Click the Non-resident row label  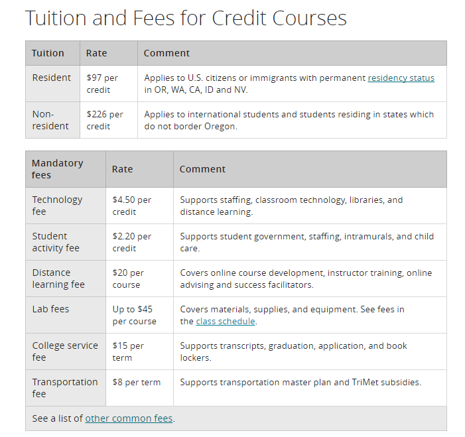click(x=50, y=120)
